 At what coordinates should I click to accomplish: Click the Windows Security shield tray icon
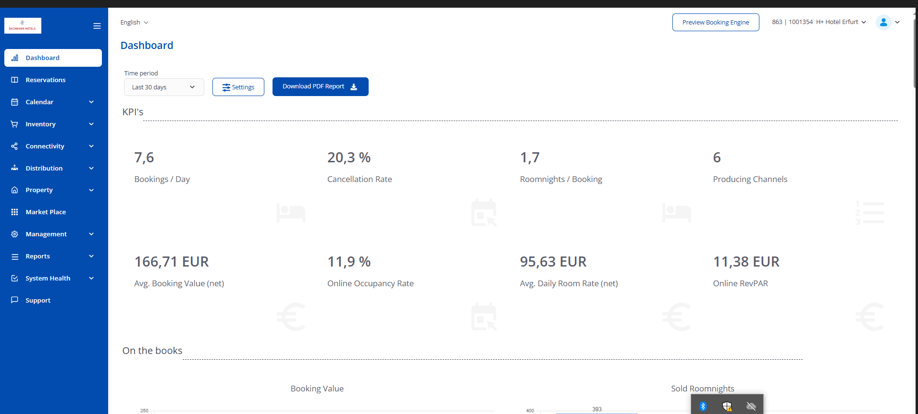[727, 406]
